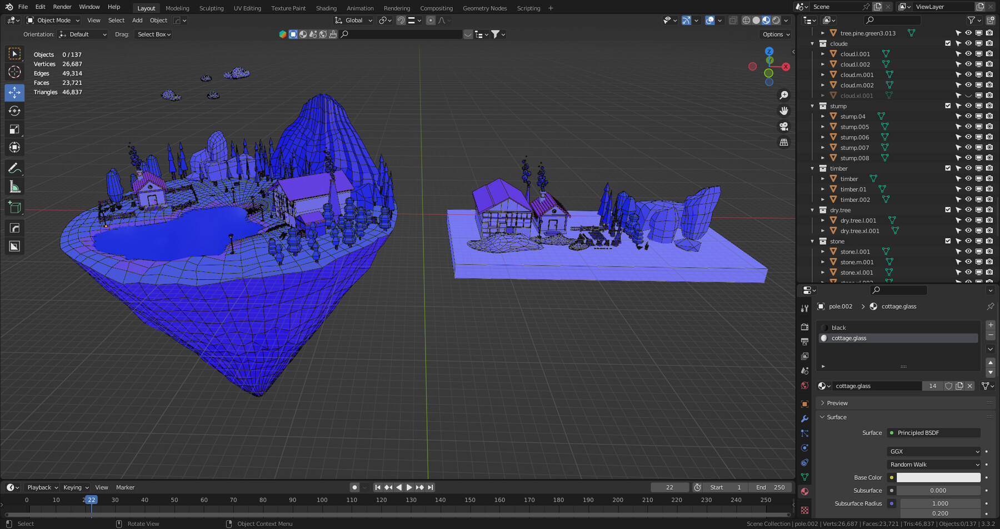Activate the Rotate tool
The width and height of the screenshot is (1000, 529).
(x=14, y=111)
